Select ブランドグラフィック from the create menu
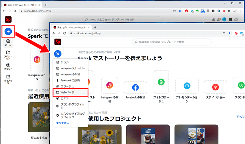 coord(71,106)
